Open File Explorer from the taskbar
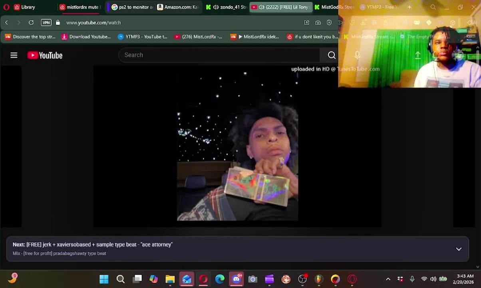481x288 pixels. pyautogui.click(x=170, y=279)
